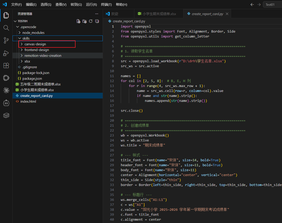Image resolution: width=282 pixels, height=223 pixels.
Task: Expand the canvas-design folder
Action: (x=22, y=44)
